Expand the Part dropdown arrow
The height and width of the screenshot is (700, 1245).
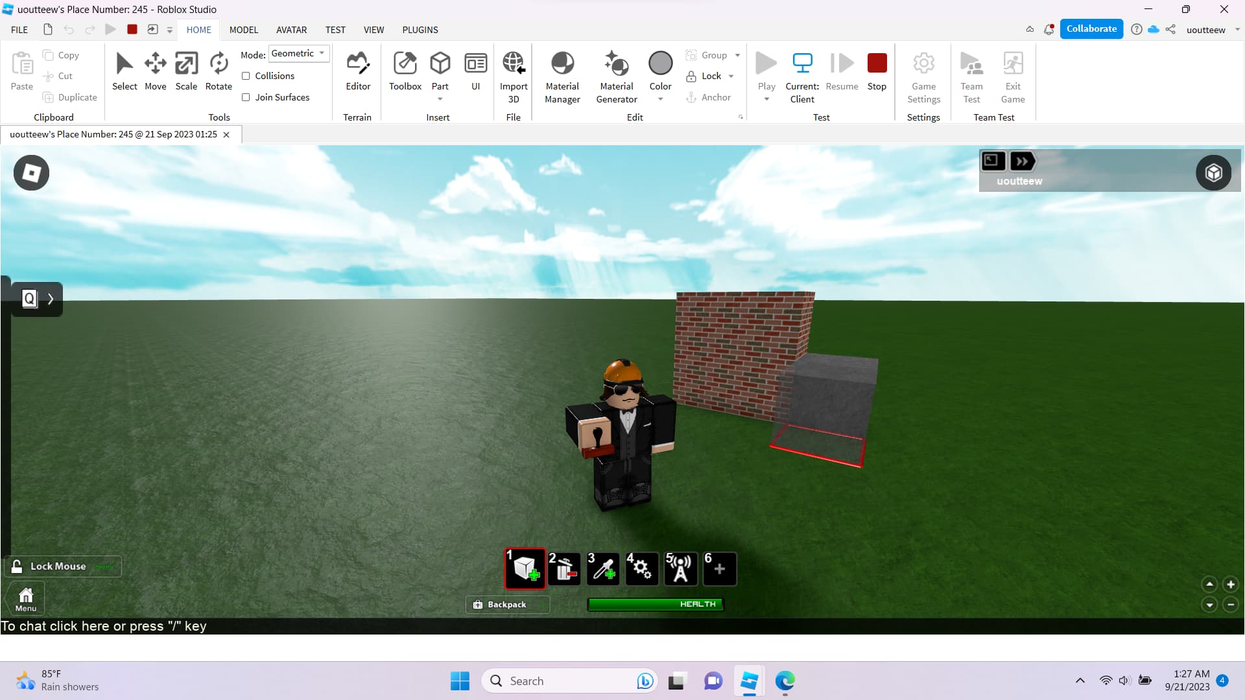pyautogui.click(x=440, y=99)
